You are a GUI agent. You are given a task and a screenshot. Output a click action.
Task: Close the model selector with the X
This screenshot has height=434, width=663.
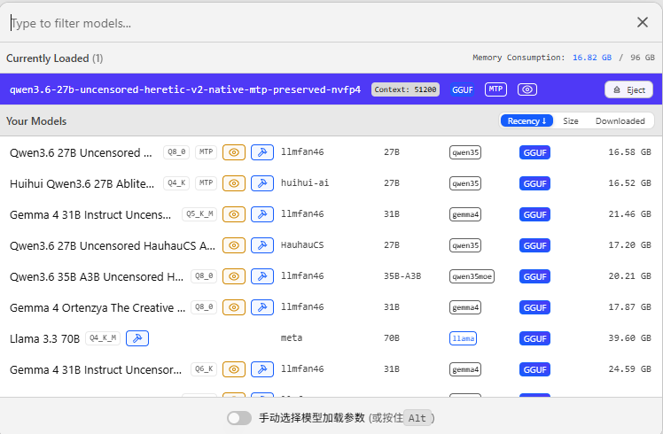[x=643, y=22]
